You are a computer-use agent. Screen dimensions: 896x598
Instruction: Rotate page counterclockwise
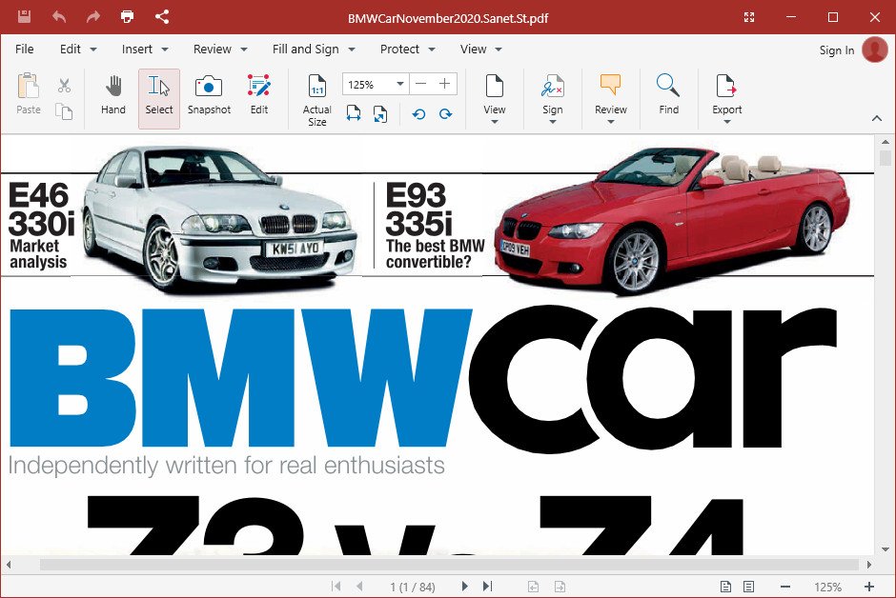coord(418,114)
